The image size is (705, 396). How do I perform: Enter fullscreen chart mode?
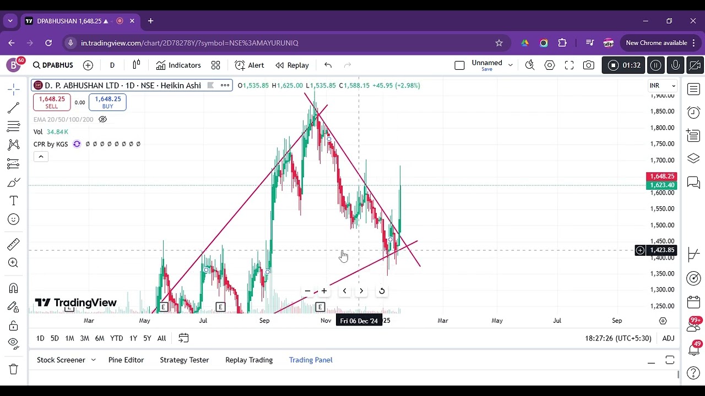(x=570, y=65)
